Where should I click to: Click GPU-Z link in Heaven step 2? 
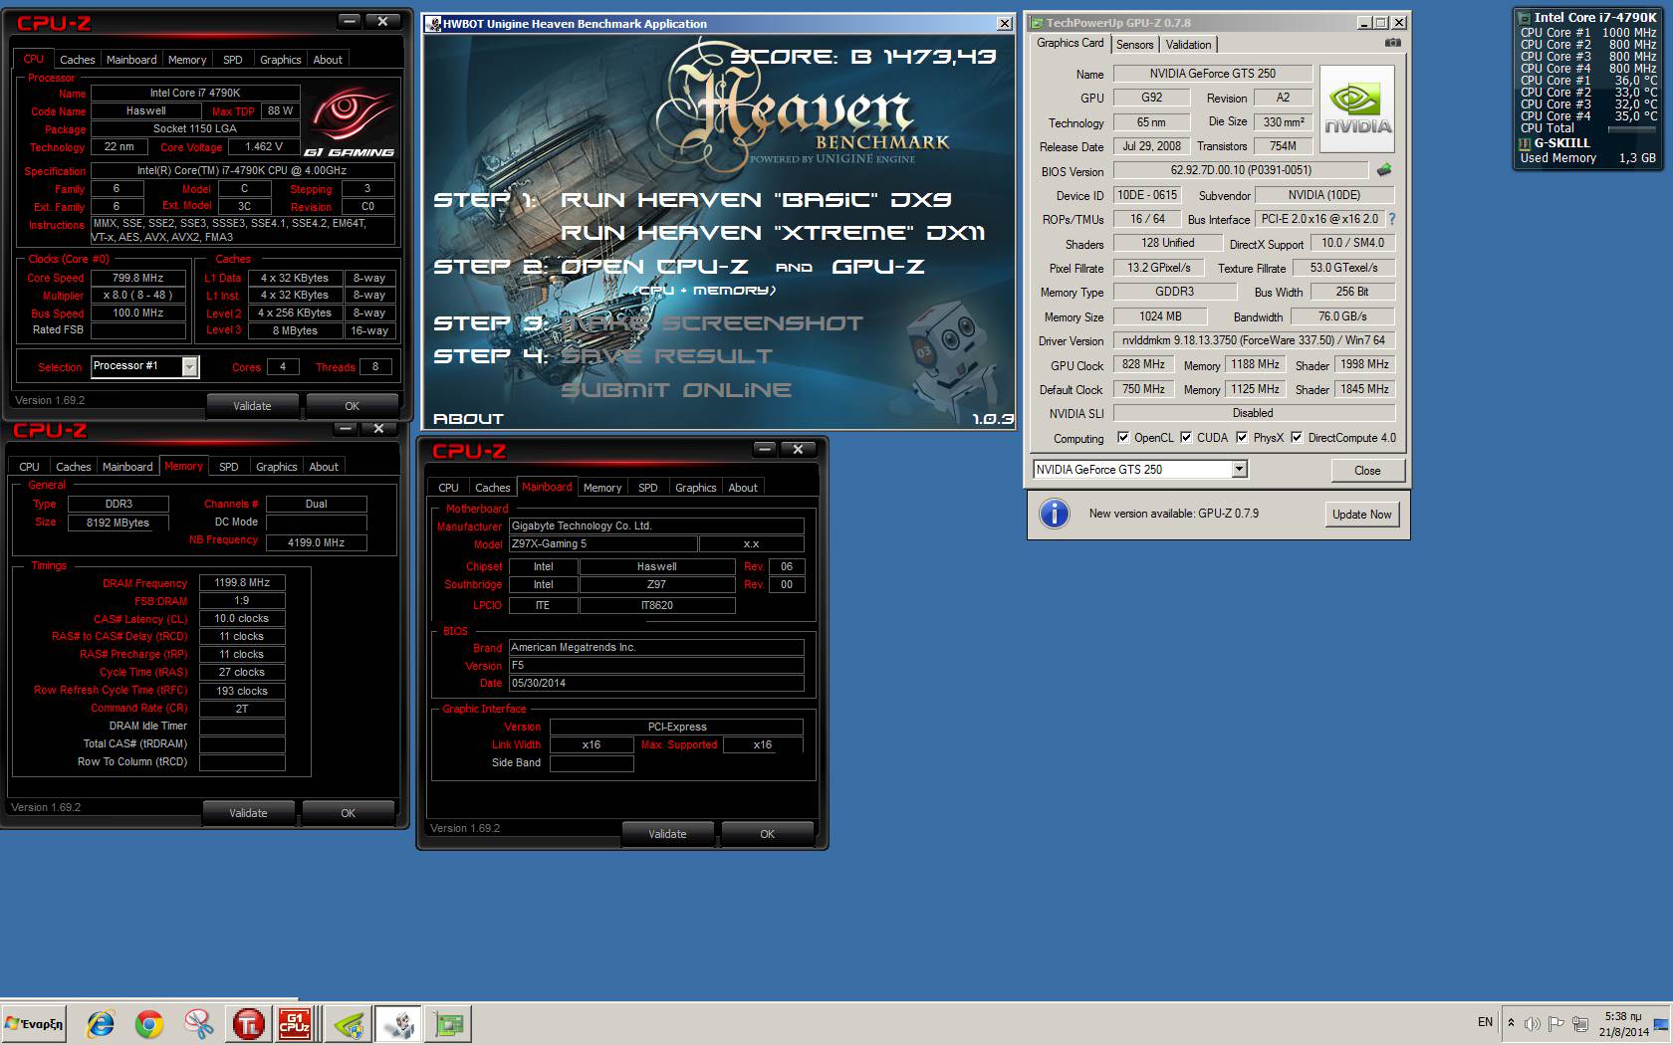(x=877, y=267)
